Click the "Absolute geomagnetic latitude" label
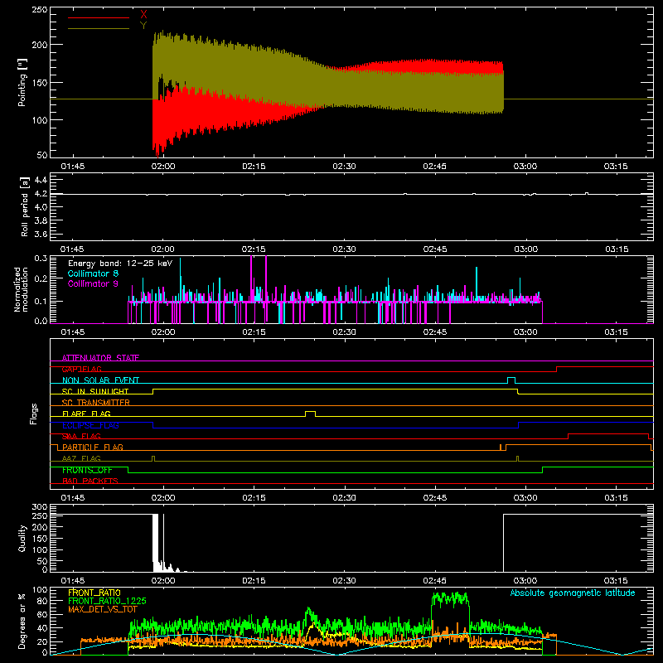 [x=573, y=593]
